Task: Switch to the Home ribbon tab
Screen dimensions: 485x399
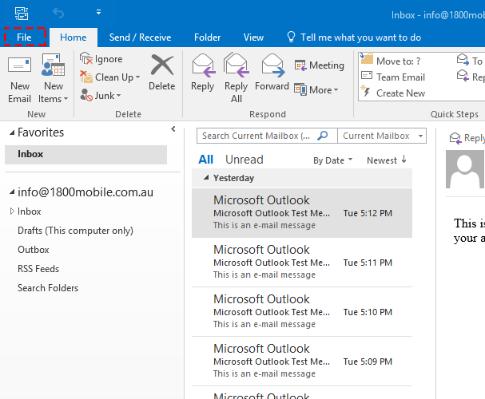Action: [x=74, y=38]
